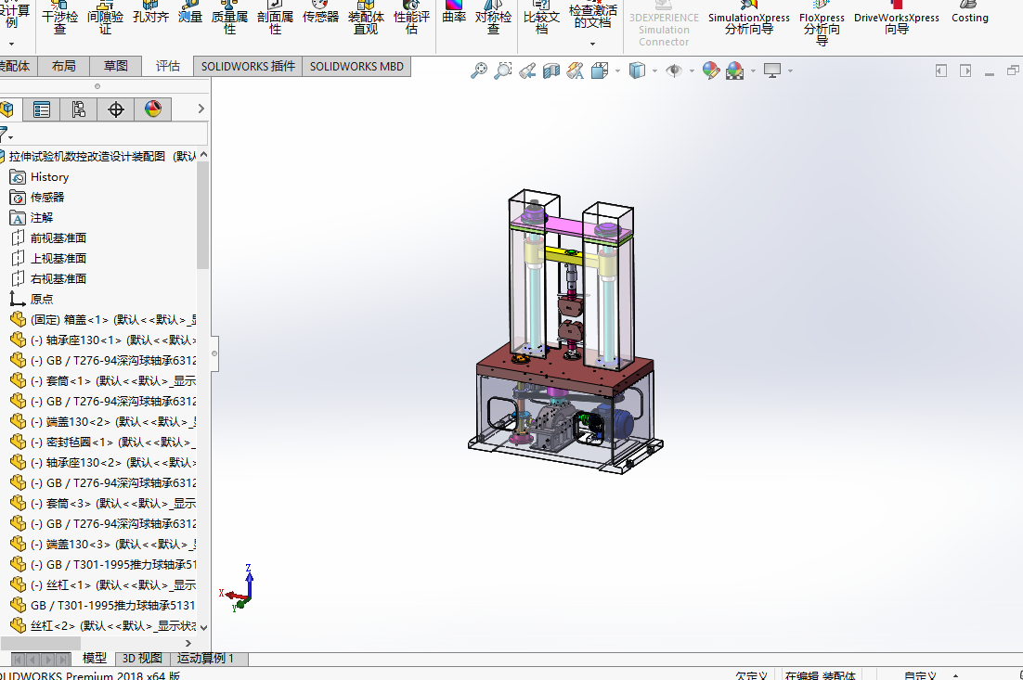Click the Costing tool

point(969,13)
